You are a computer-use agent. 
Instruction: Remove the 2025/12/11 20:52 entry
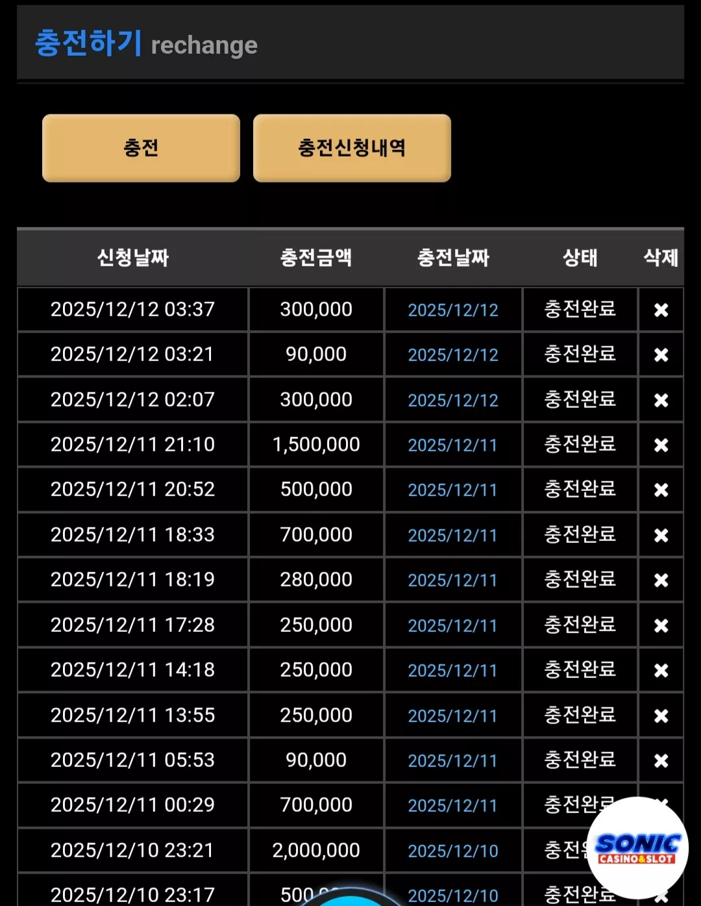coord(661,490)
